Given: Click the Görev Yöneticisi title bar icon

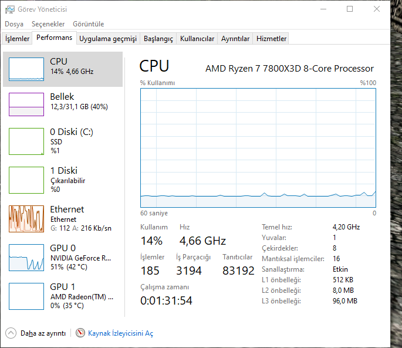Looking at the screenshot, I should 10,9.
